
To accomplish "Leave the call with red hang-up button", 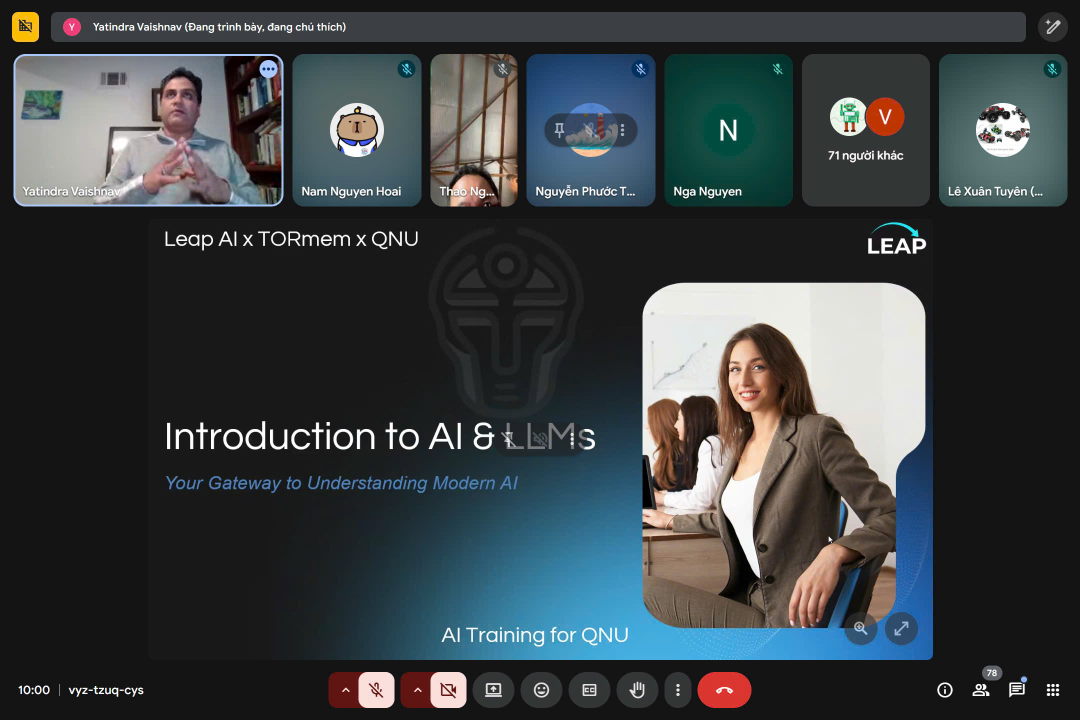I will pos(724,690).
